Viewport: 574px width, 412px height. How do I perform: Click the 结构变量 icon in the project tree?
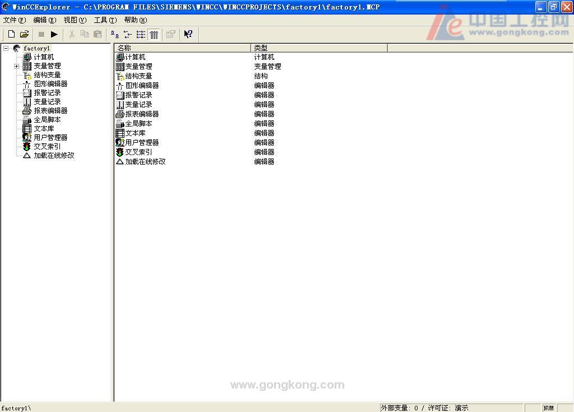27,76
